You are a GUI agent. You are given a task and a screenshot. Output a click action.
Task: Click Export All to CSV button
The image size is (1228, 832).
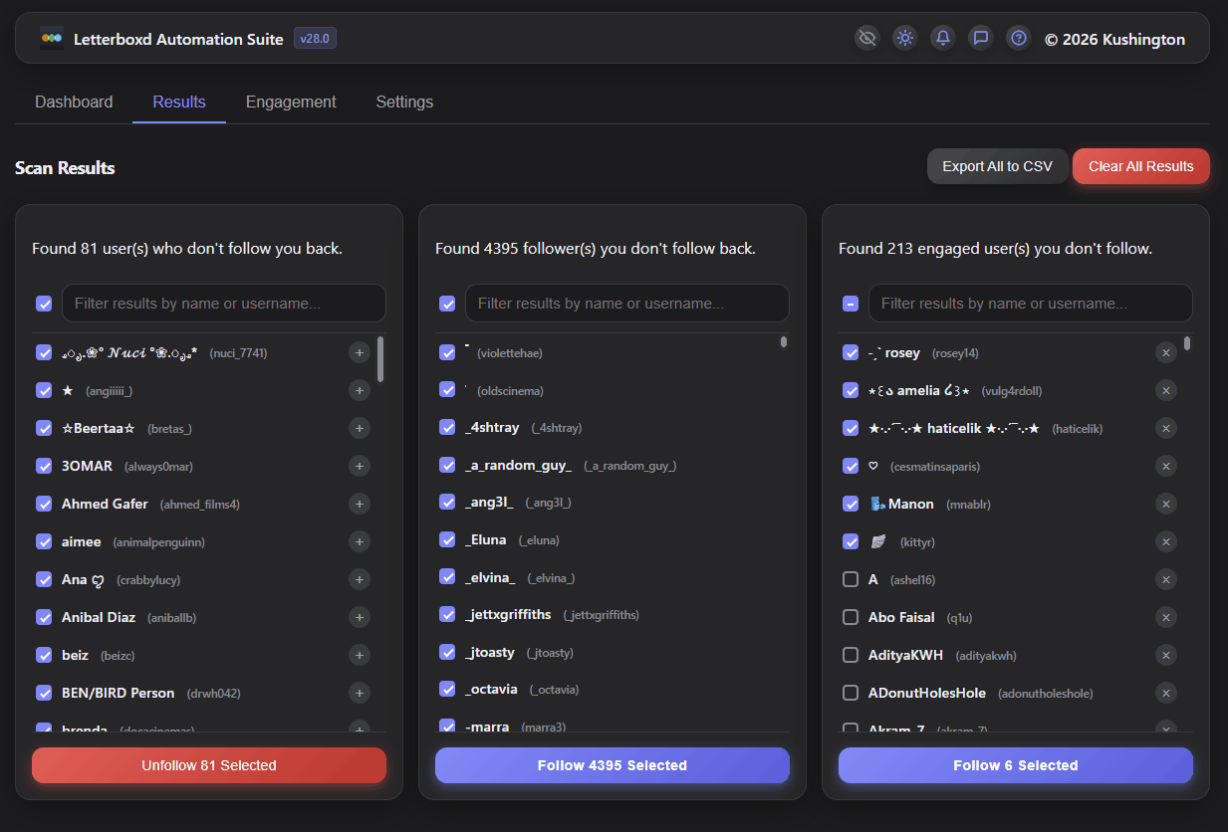tap(997, 166)
